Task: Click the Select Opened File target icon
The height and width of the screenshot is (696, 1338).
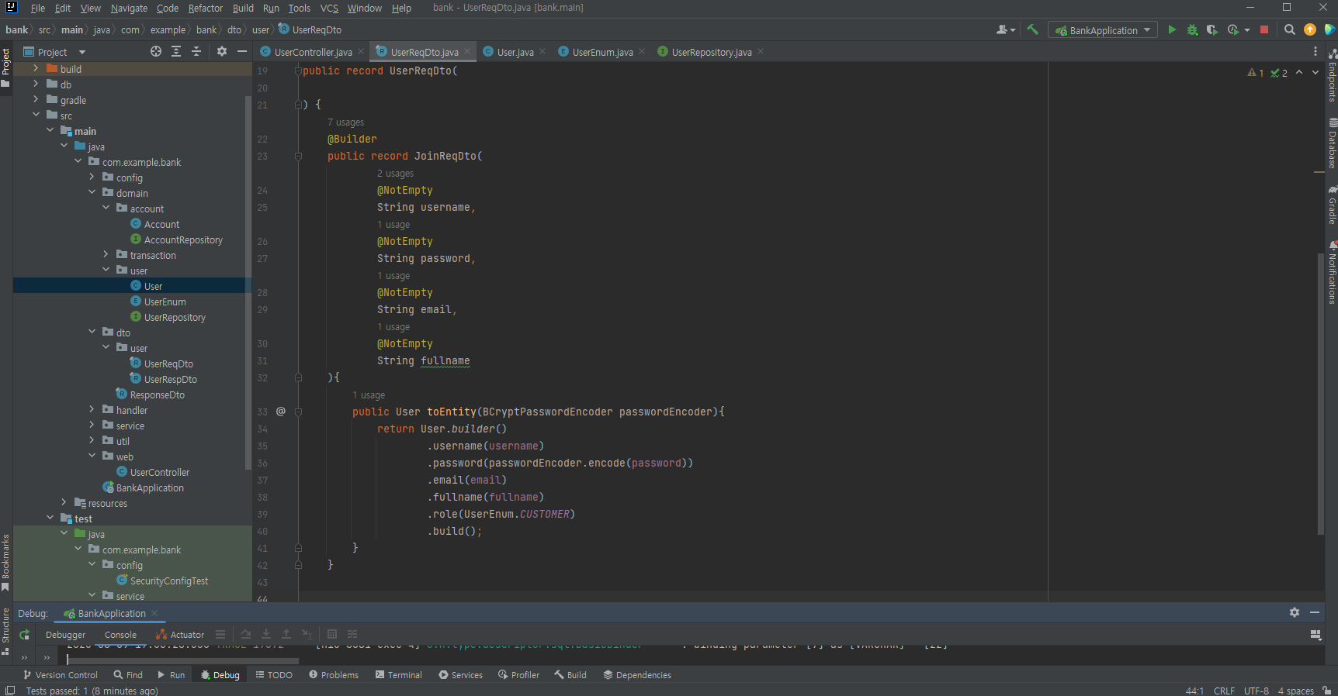Action: pos(156,51)
